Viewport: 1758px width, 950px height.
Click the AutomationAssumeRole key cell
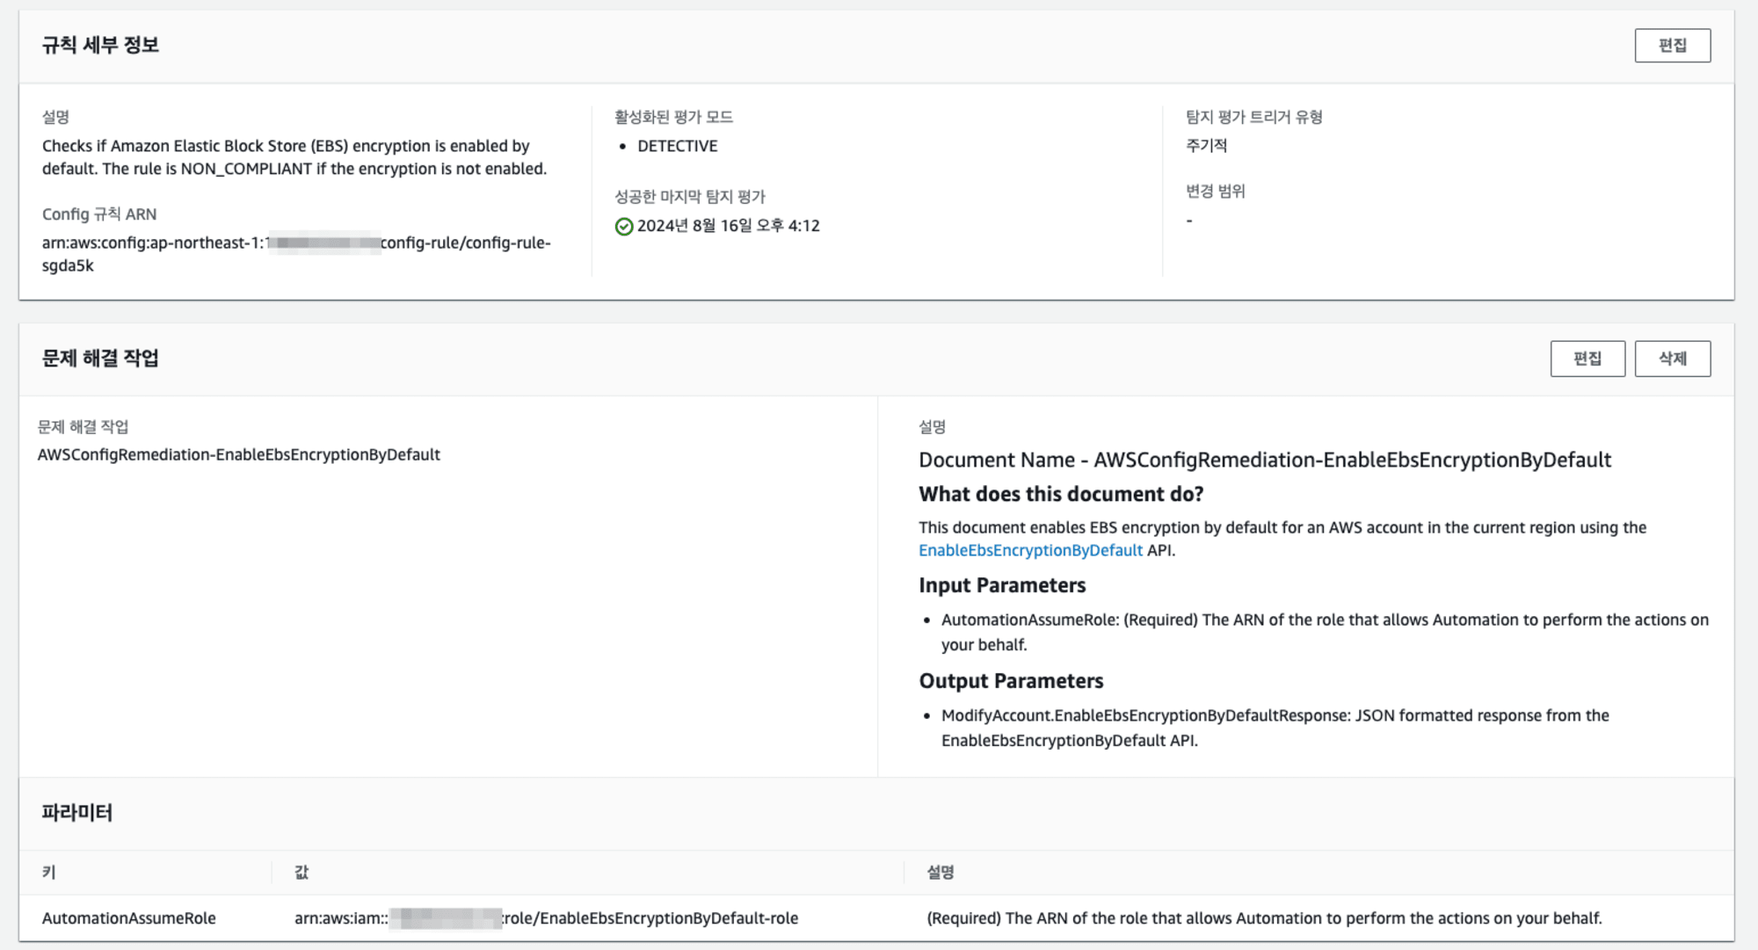tap(128, 917)
